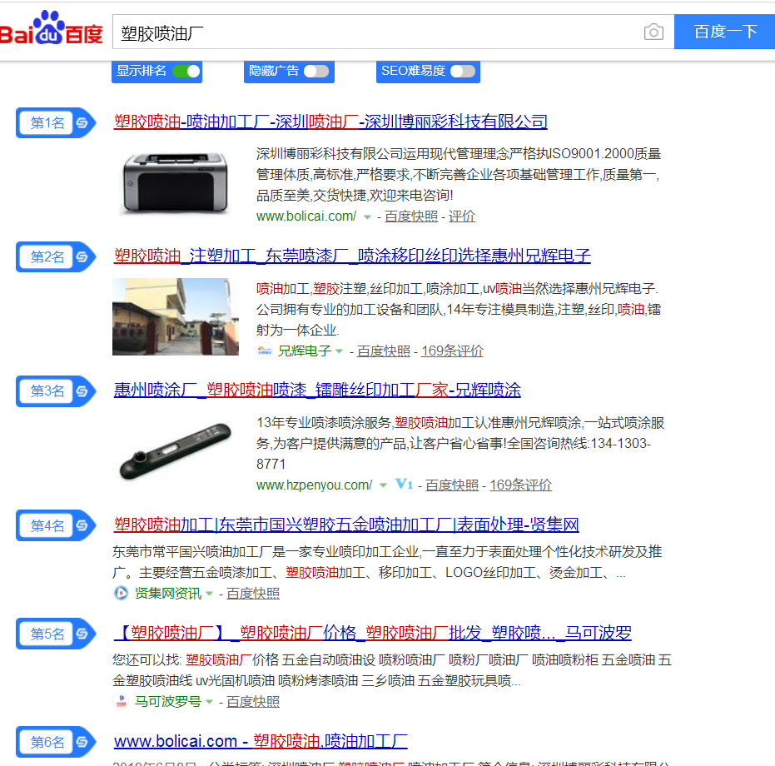Turn on the SEO难易度 switch

tap(463, 72)
